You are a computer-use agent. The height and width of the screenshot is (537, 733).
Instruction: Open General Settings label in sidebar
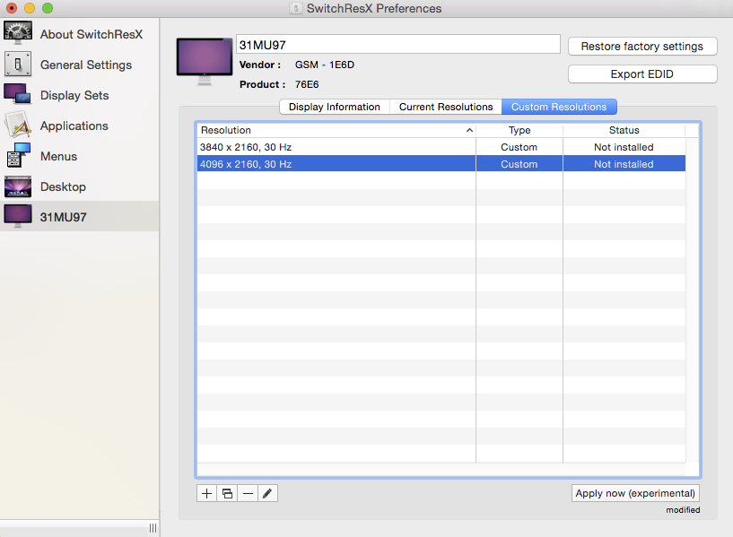86,65
